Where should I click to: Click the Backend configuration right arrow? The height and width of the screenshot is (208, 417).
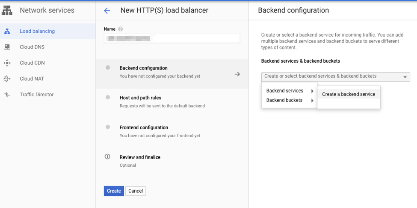pos(237,74)
